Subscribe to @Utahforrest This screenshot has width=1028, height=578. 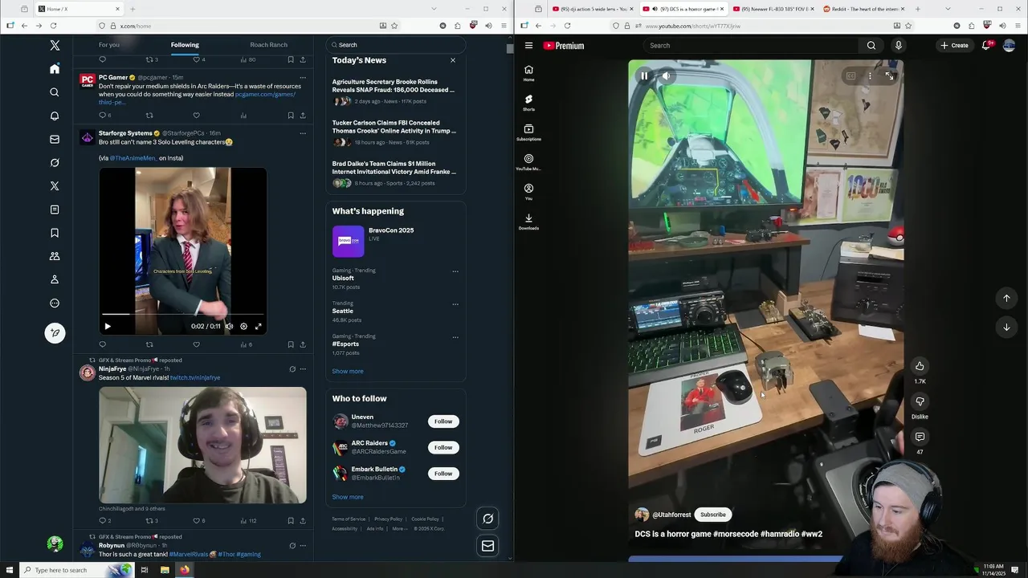712,515
